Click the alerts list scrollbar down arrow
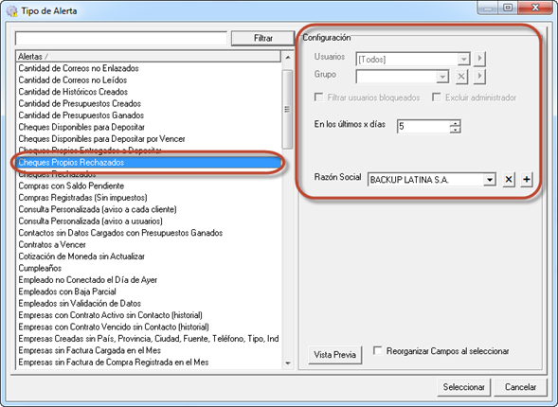Image resolution: width=558 pixels, height=407 pixels. [x=288, y=363]
